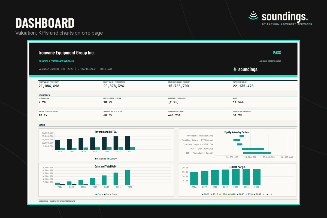Click the EBITDA legend swatch in first chart
327x218 pixels.
(108, 159)
